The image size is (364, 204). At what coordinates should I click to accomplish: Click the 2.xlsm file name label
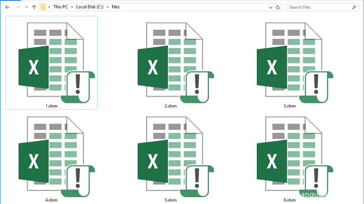170,106
